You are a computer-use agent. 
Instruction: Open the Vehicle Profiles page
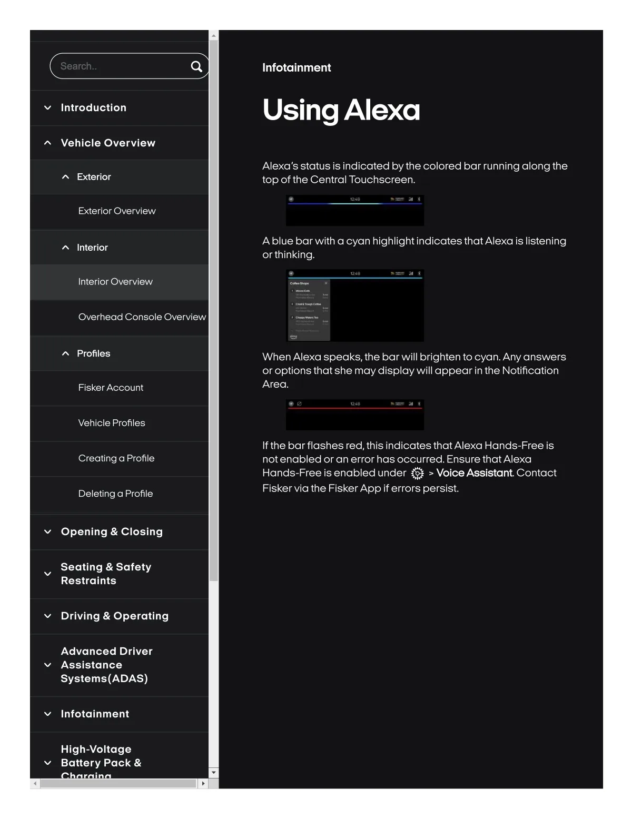120,423
